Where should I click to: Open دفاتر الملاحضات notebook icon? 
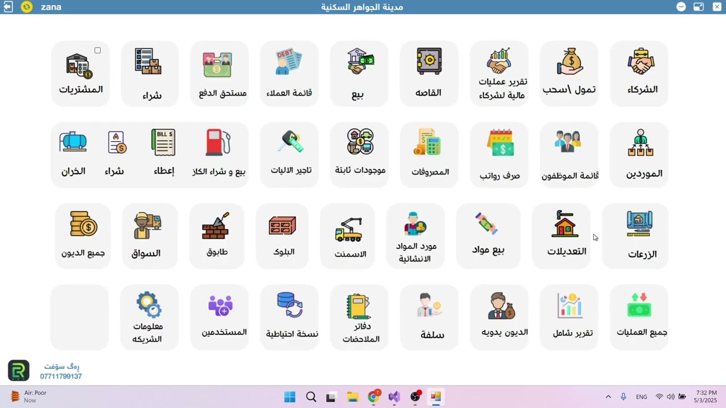(x=358, y=306)
